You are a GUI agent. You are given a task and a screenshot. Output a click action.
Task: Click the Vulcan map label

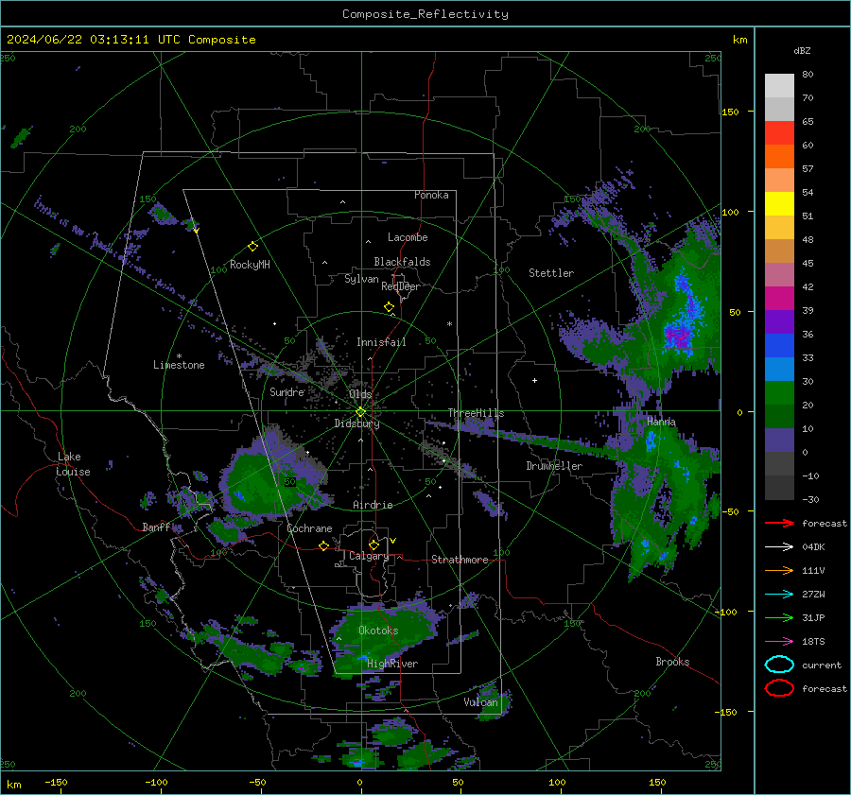480,702
